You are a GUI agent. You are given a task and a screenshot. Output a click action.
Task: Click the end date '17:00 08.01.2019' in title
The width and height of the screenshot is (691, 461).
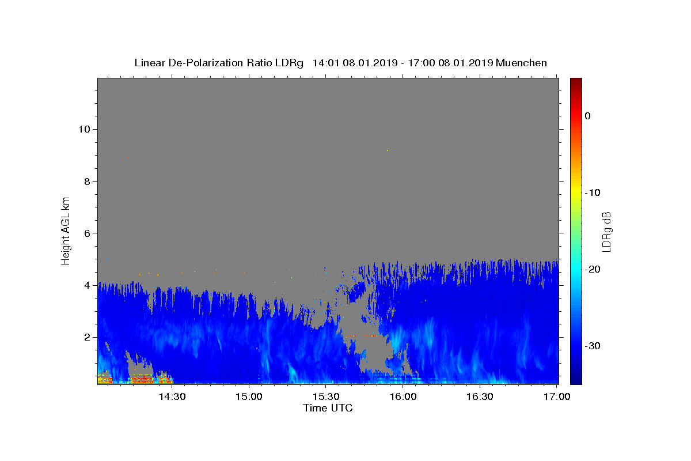[450, 63]
